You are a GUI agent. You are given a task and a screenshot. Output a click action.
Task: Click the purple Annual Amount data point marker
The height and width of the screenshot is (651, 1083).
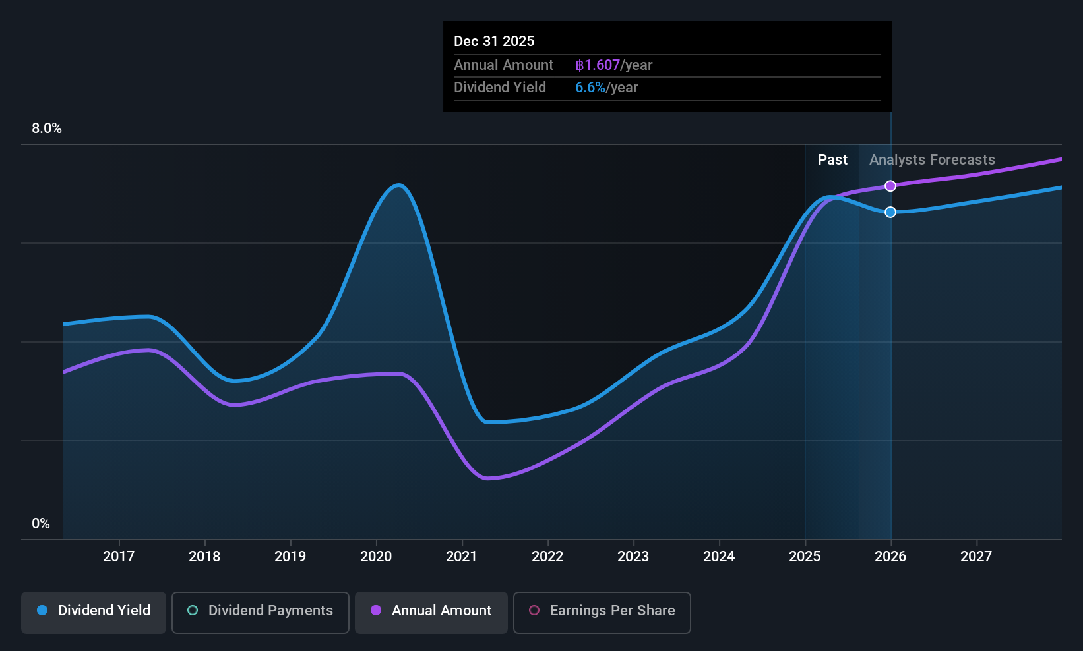coord(890,186)
